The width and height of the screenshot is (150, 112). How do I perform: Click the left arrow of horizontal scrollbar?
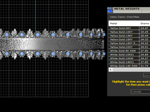111,70
